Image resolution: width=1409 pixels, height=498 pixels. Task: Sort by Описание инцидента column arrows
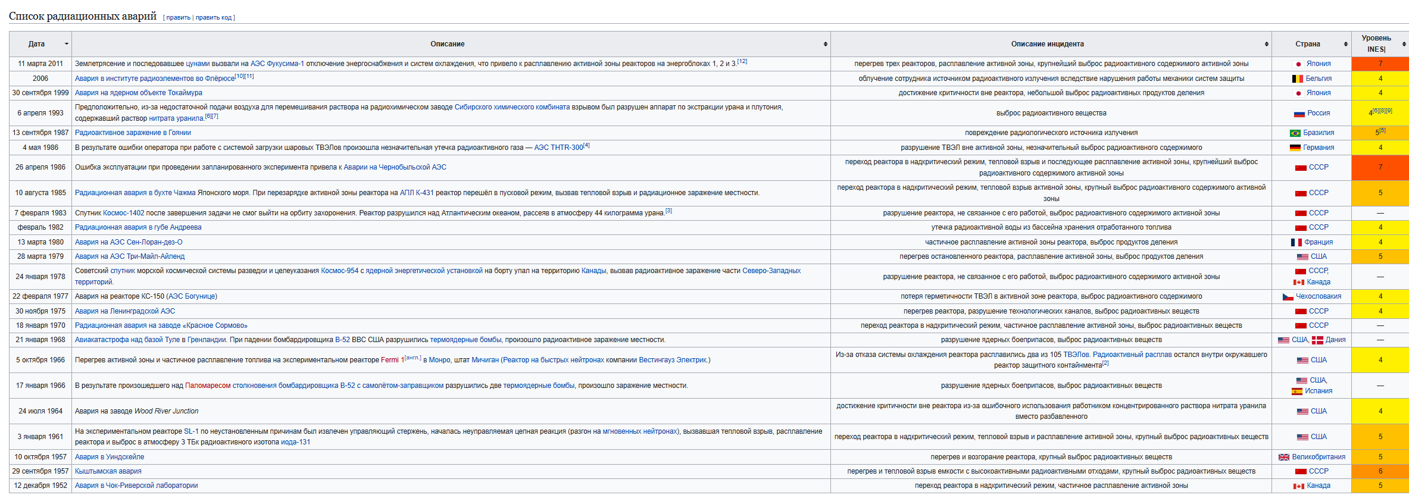pos(1266,44)
